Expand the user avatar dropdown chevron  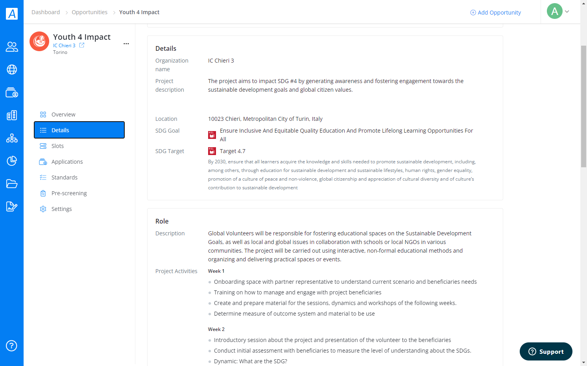[567, 11]
